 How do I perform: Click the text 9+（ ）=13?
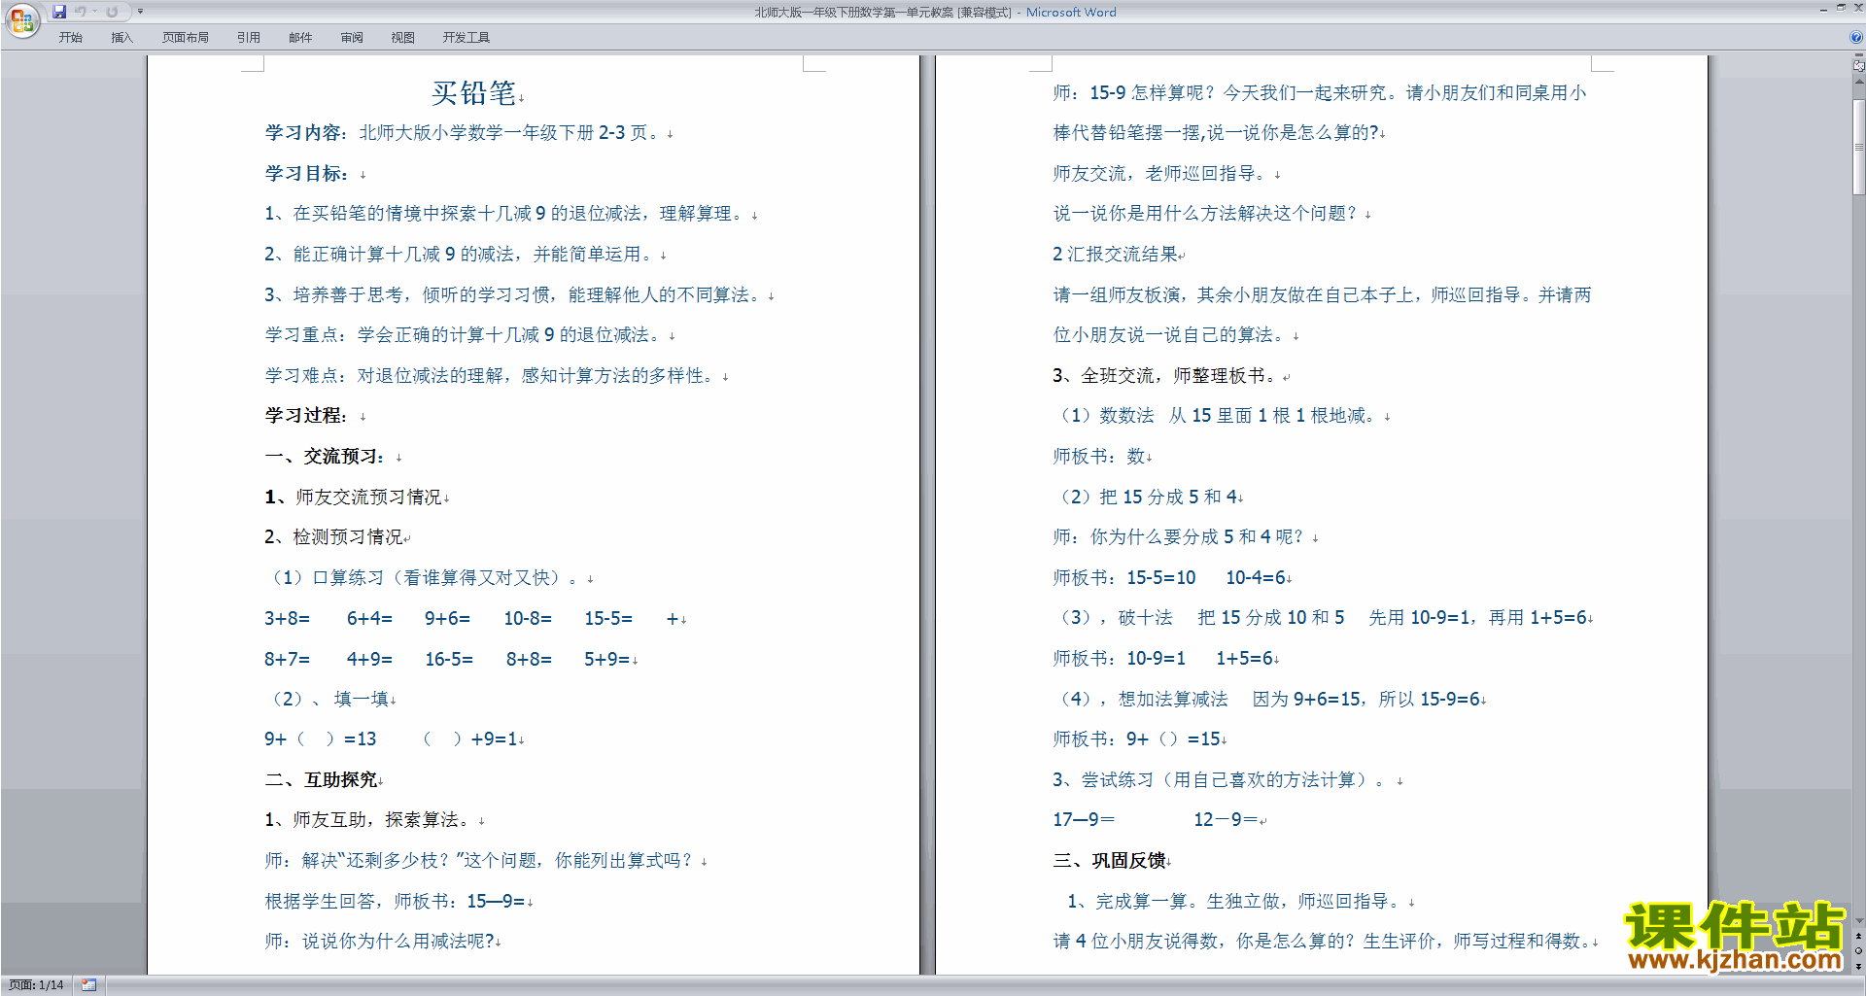320,739
